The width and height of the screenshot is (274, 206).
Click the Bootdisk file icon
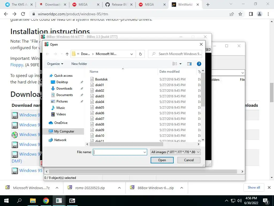(92, 79)
